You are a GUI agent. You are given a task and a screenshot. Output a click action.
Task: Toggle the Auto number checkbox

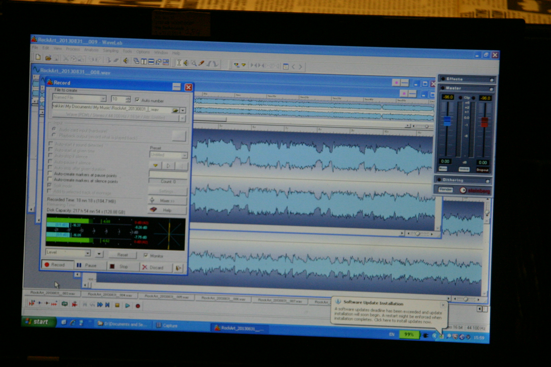tap(137, 100)
